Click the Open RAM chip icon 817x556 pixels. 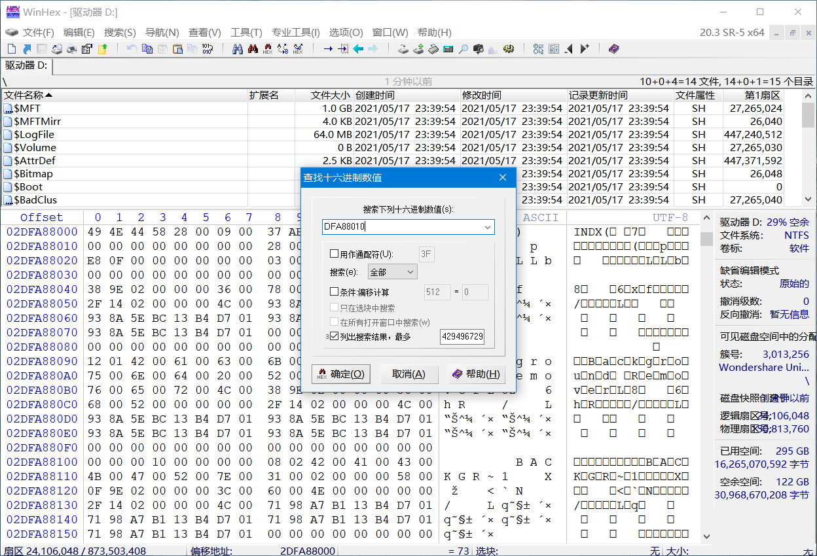pos(433,49)
